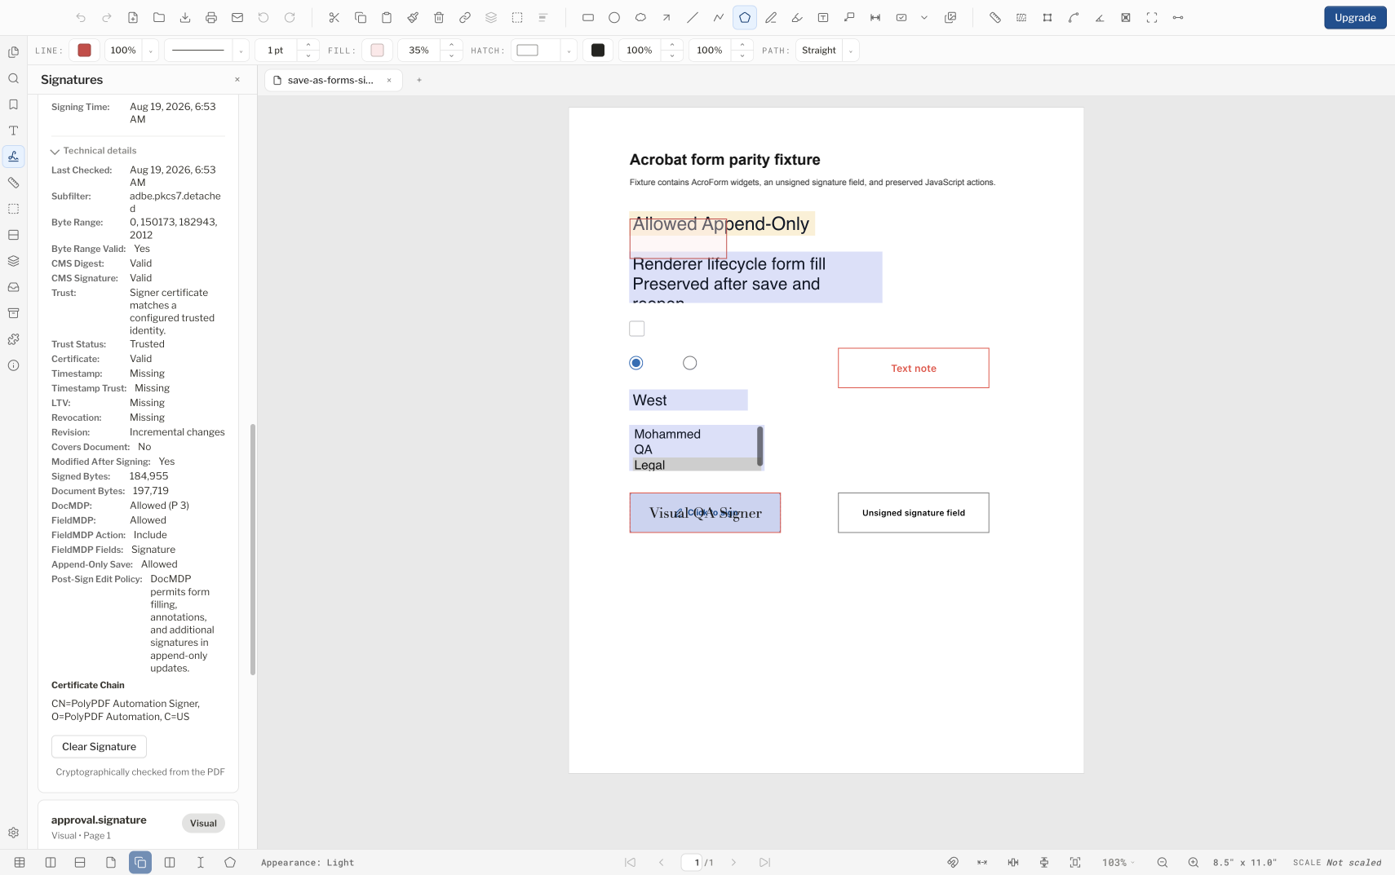Click the Visual badge on approval.signature
This screenshot has height=875, width=1395.
203,823
